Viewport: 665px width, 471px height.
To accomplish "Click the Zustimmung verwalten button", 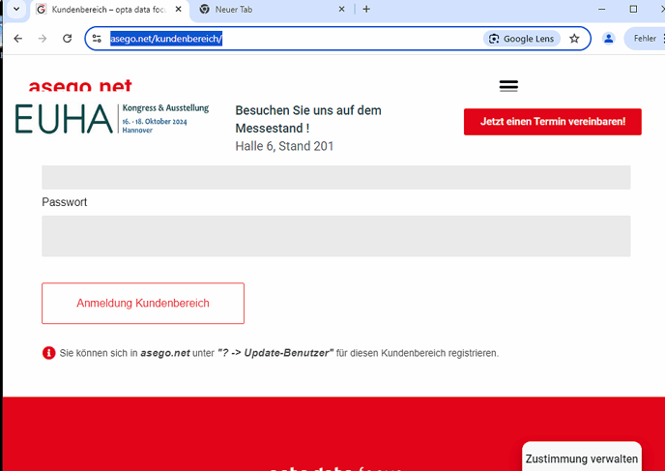I will coord(581,458).
